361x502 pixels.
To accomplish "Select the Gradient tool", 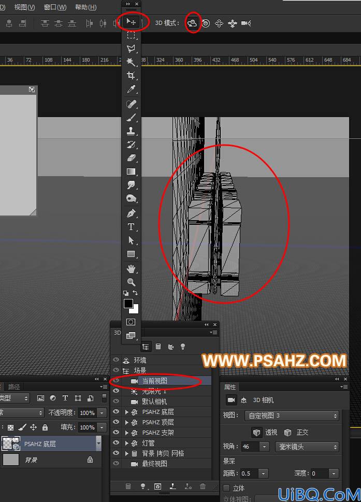I will (x=131, y=171).
